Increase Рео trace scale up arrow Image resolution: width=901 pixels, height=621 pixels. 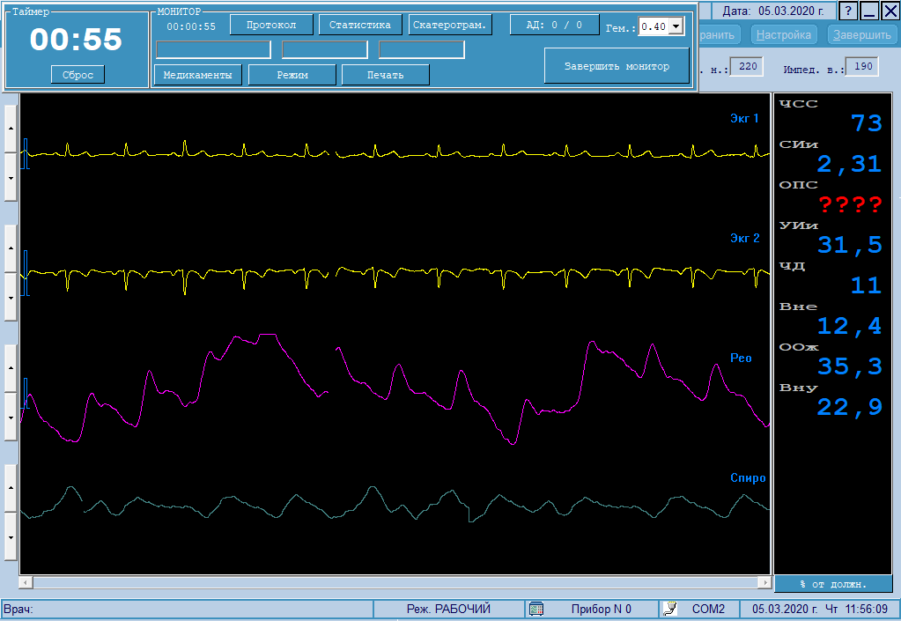[11, 368]
